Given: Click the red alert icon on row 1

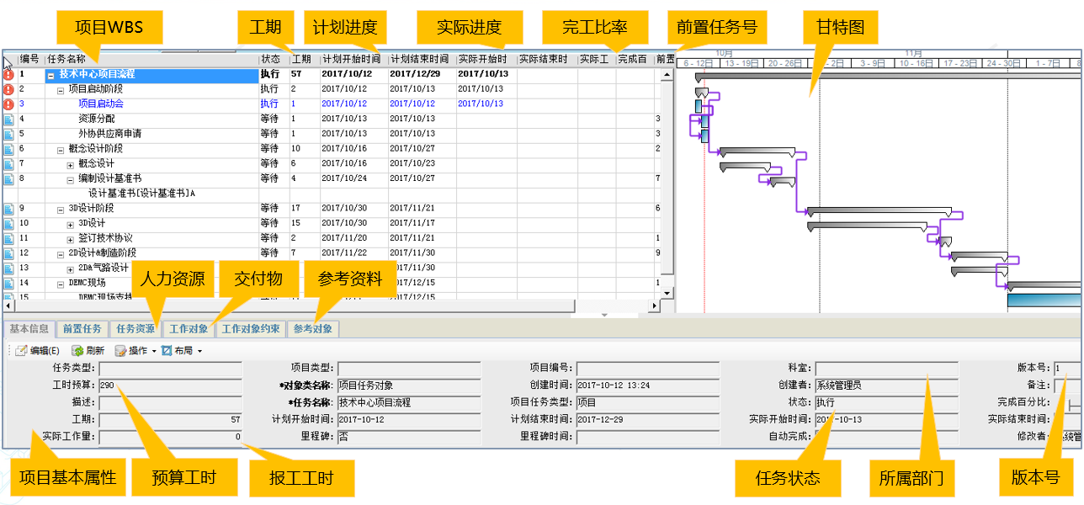Looking at the screenshot, I should pos(8,75).
